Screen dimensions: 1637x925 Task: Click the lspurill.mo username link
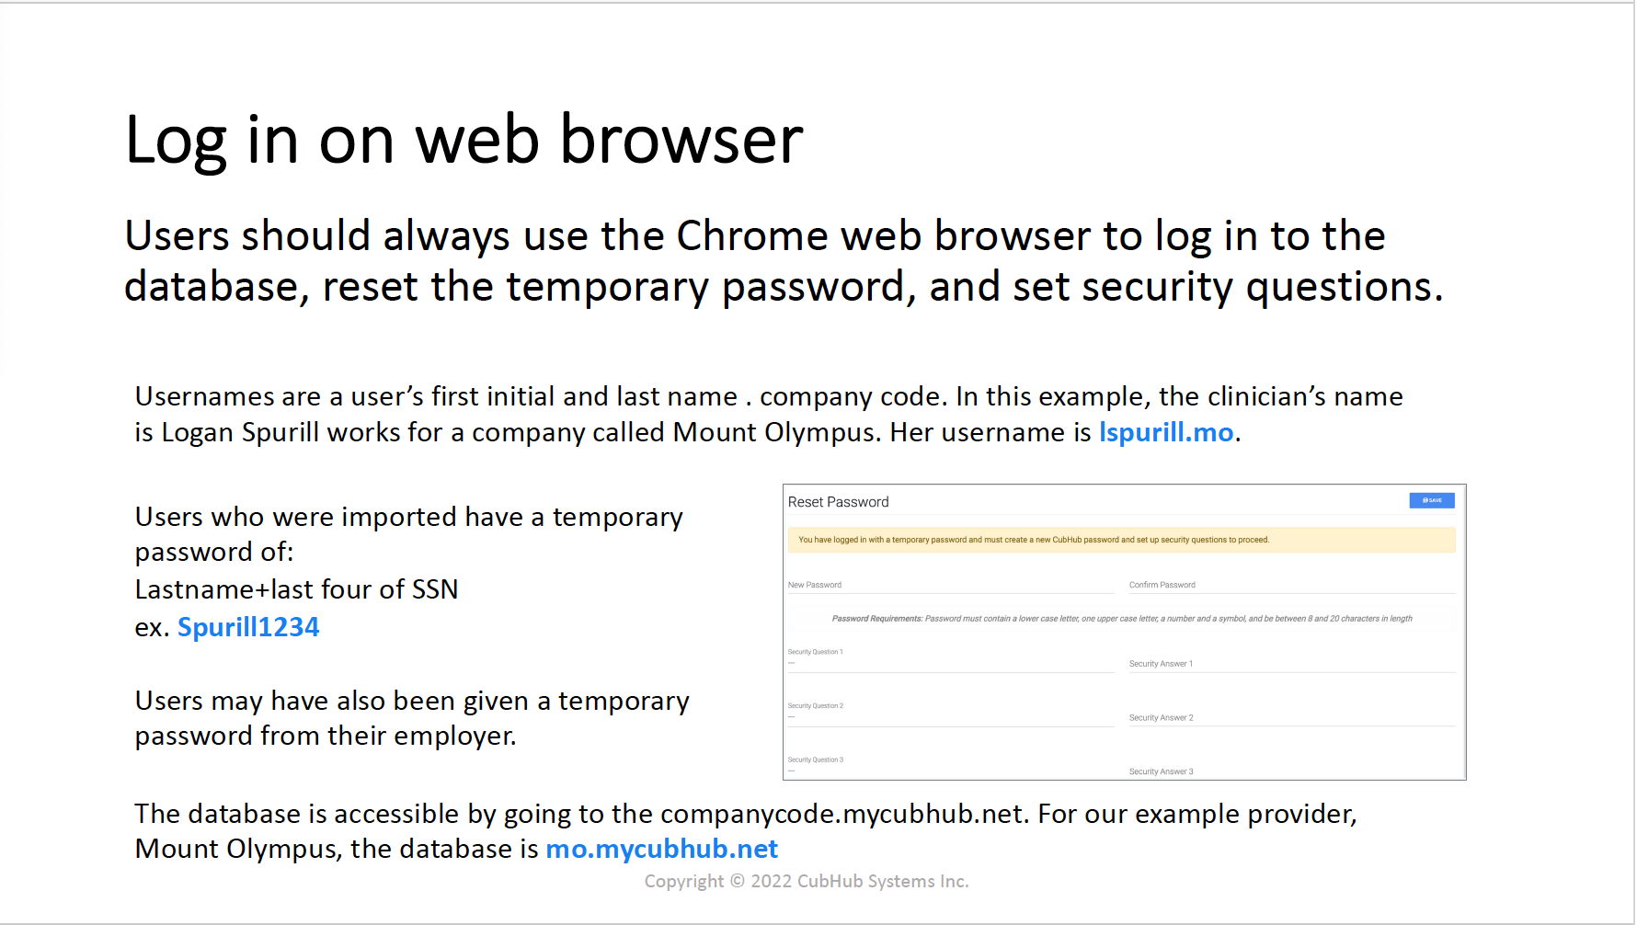(1166, 432)
